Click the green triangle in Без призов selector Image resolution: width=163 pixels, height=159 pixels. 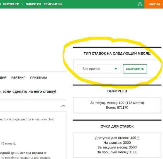click(x=116, y=69)
